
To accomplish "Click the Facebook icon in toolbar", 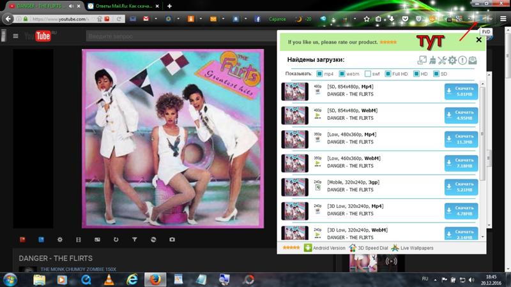I will 257,19.
